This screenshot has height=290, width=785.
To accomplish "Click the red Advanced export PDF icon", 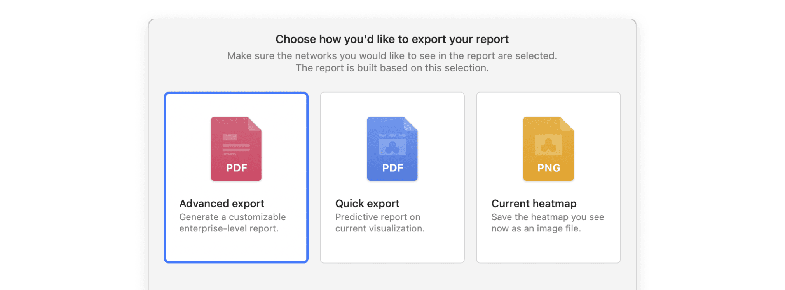I will [x=236, y=148].
